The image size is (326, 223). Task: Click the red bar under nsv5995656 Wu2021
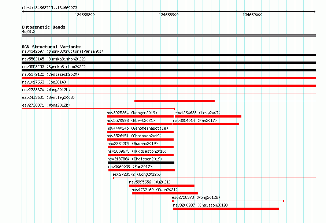[162, 186]
